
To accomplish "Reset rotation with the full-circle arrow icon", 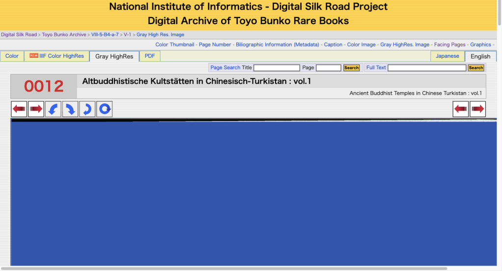I will coord(104,109).
